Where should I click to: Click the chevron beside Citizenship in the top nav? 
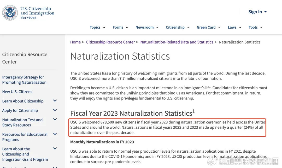188,27
